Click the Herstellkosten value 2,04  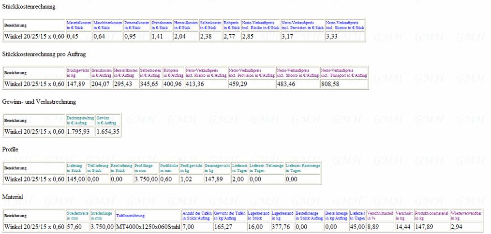point(180,36)
